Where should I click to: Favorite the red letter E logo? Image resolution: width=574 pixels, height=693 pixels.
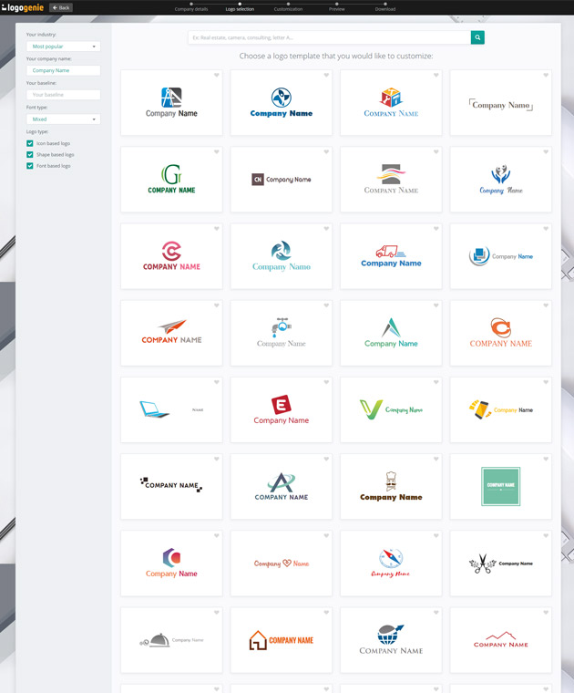coord(326,382)
